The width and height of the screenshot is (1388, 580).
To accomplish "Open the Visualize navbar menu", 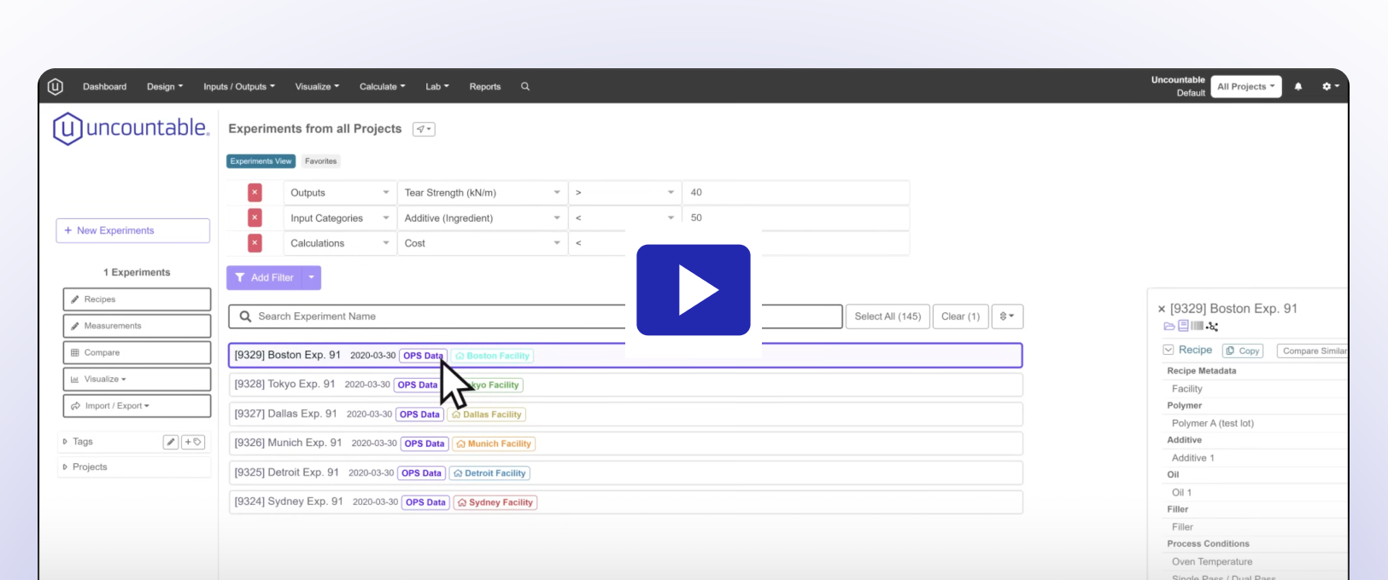I will coord(317,86).
